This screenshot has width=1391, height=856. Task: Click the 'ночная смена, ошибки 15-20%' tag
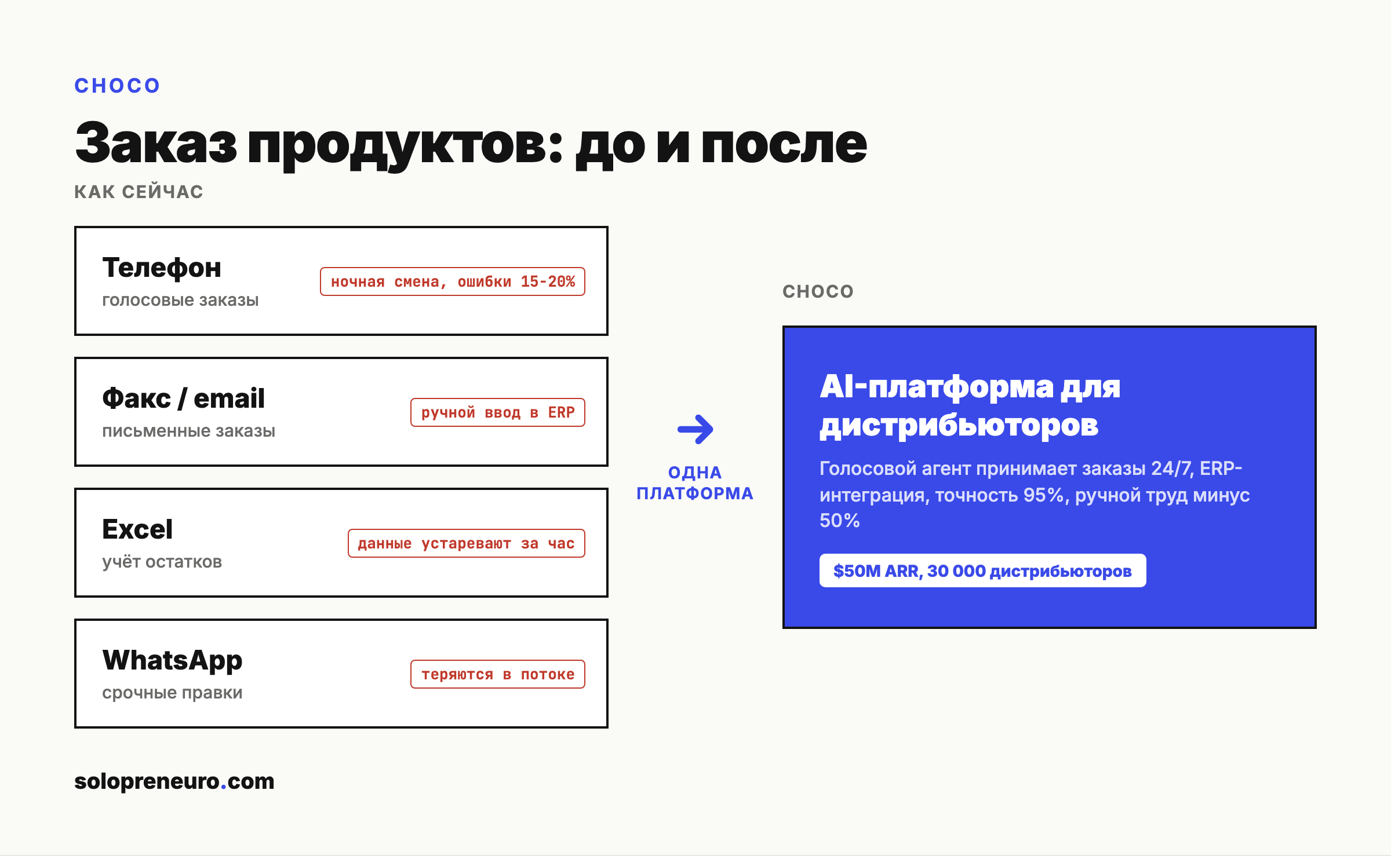(453, 281)
